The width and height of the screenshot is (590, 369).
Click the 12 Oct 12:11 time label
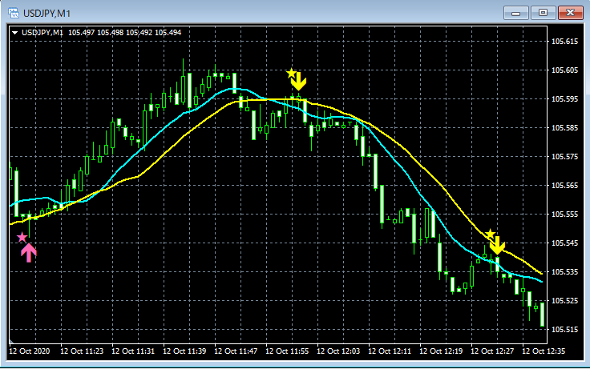point(390,351)
